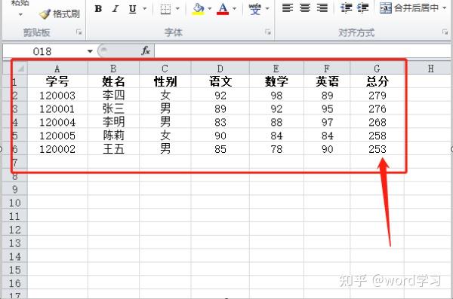
Task: Open 剪贴板 group dialog launcher
Action: [x=79, y=32]
